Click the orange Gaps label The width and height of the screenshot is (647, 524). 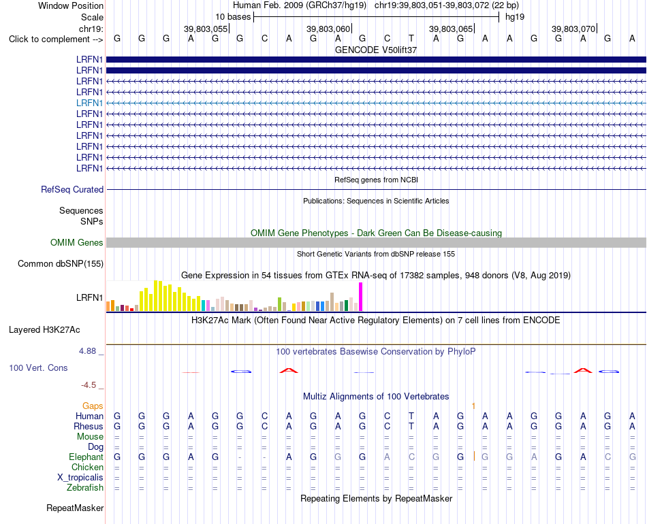pyautogui.click(x=93, y=406)
